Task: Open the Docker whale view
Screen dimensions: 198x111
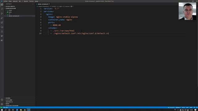Action: tap(2, 36)
